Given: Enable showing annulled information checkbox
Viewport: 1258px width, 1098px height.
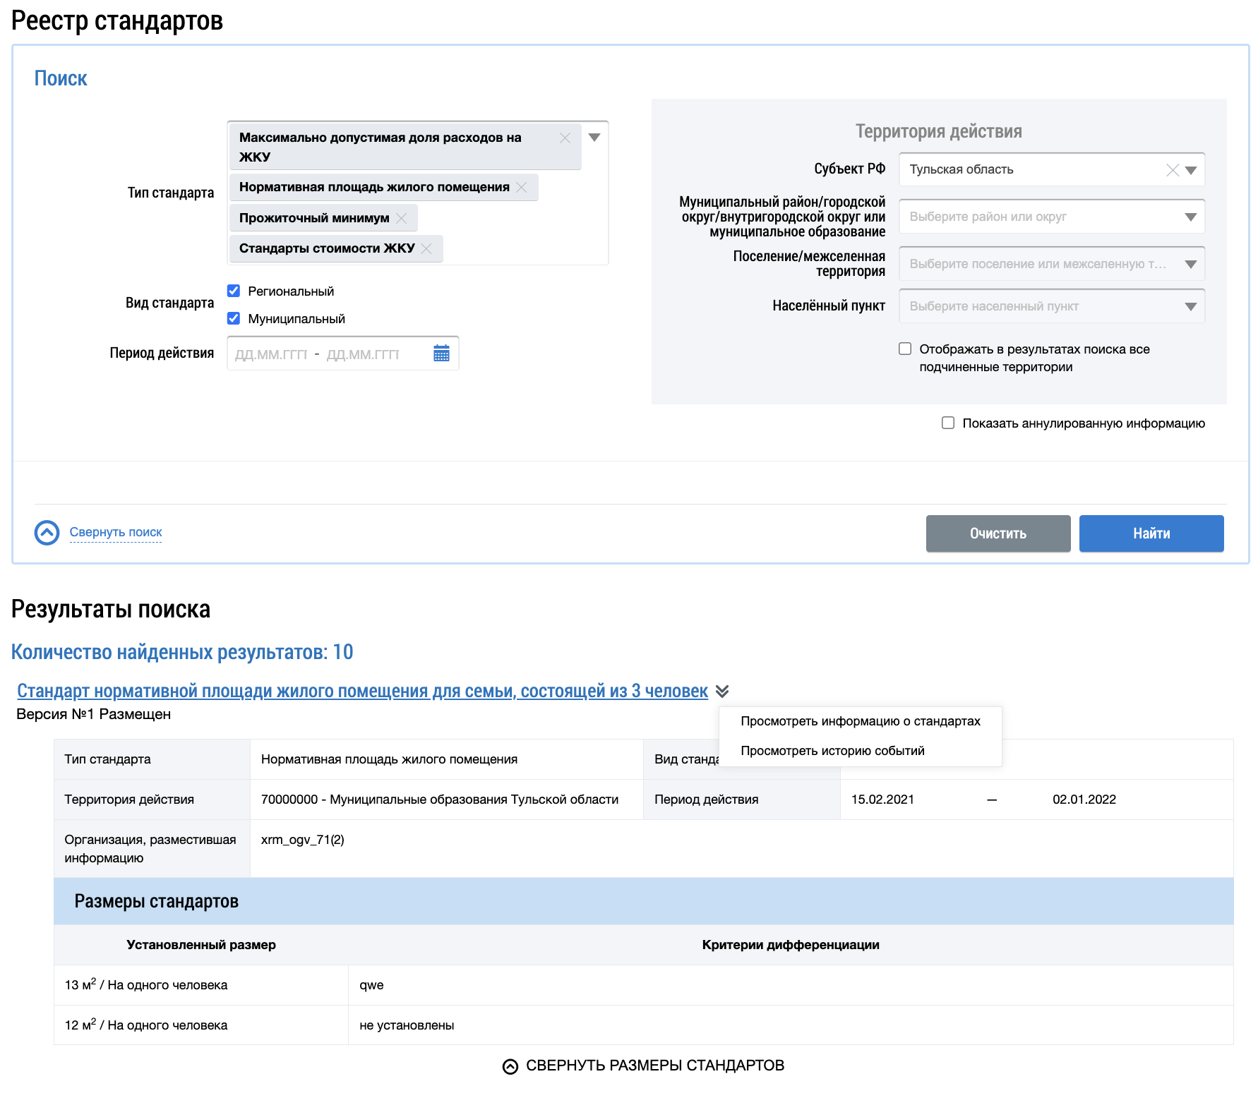Looking at the screenshot, I should click(x=948, y=423).
